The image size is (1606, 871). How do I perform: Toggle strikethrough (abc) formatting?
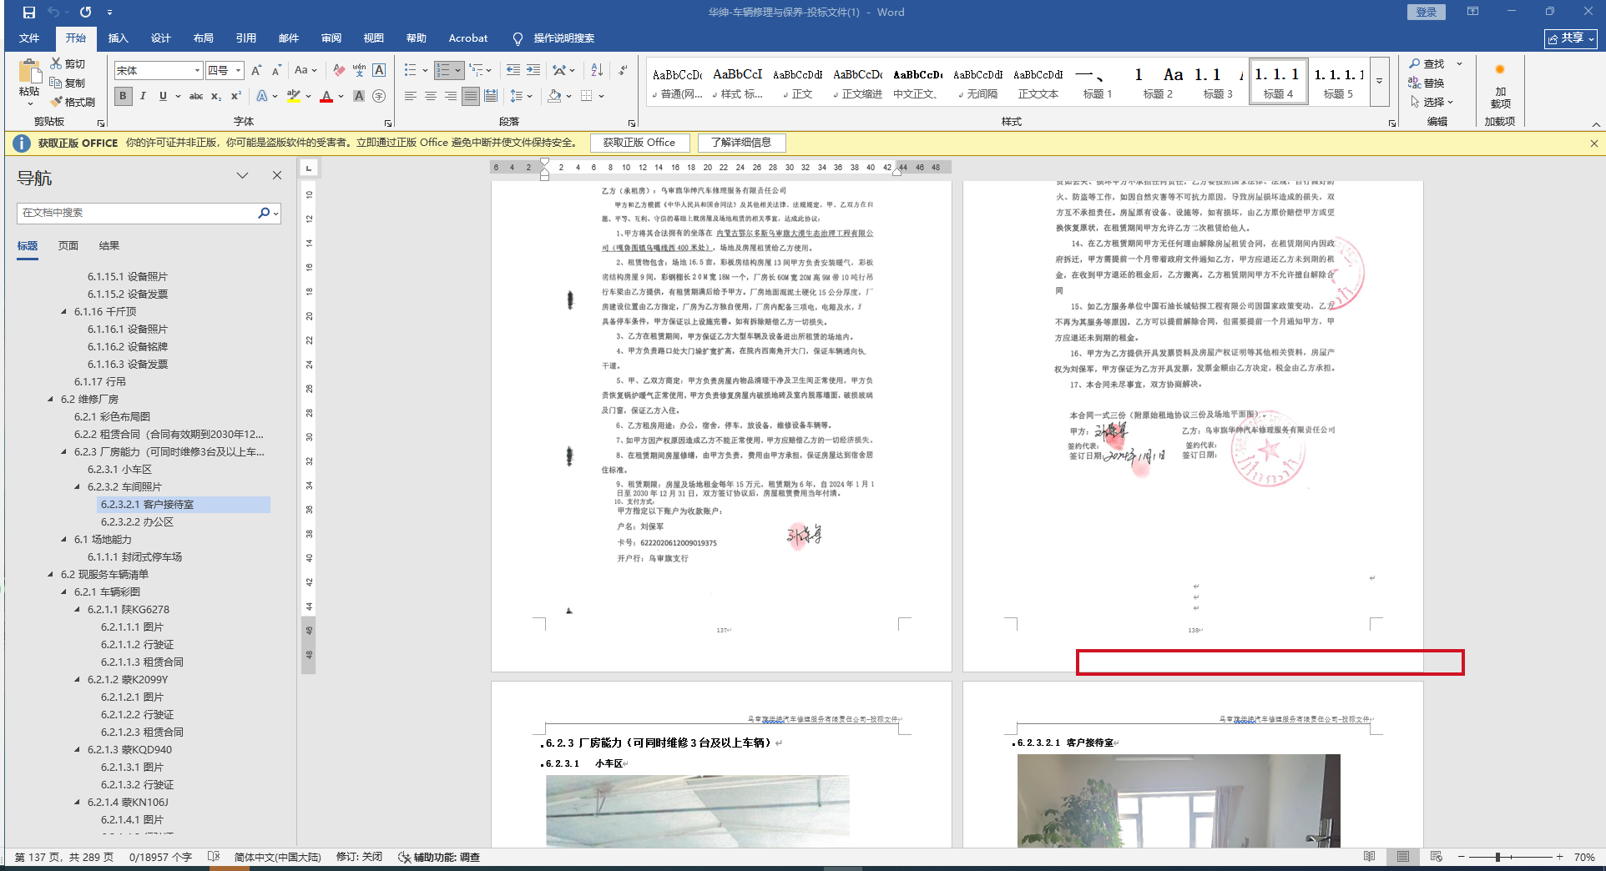tap(196, 96)
